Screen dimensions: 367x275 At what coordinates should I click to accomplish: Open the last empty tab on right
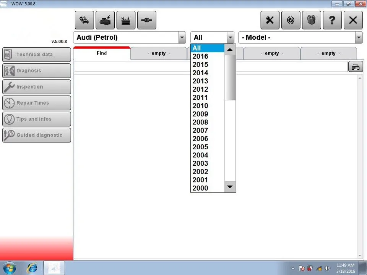pos(329,53)
